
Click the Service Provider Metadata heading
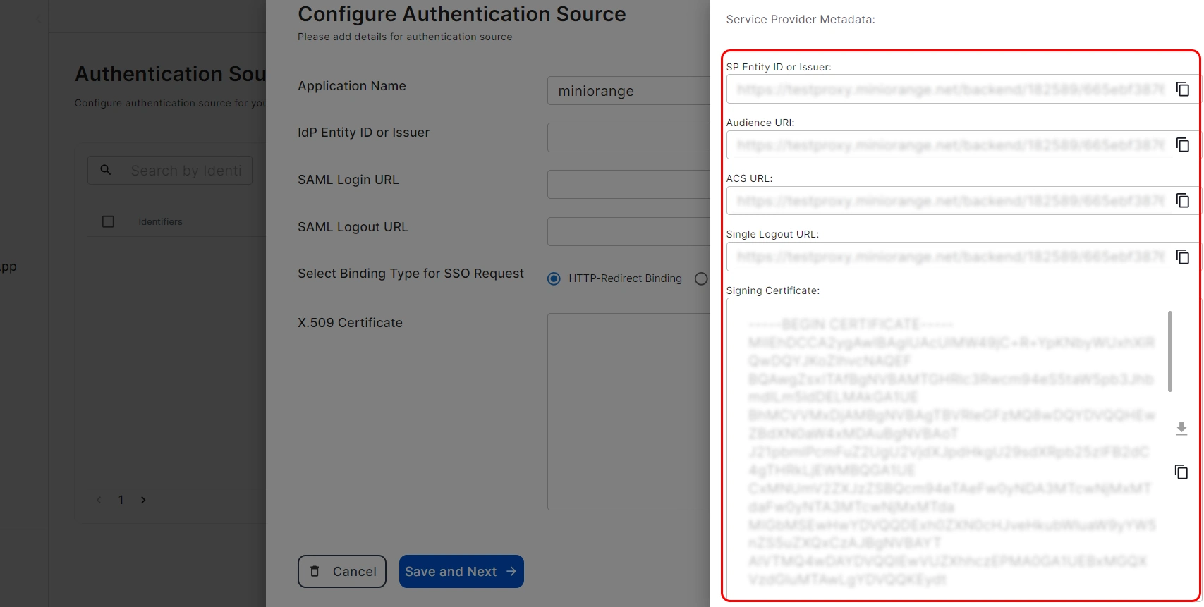click(x=801, y=20)
